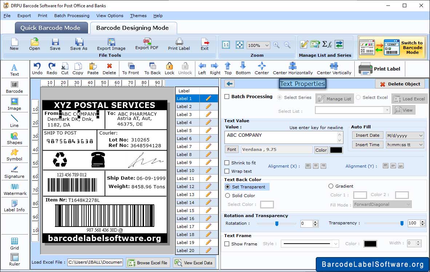The height and width of the screenshot is (272, 430).
Task: Open the Batch Processing menu
Action: point(72,16)
